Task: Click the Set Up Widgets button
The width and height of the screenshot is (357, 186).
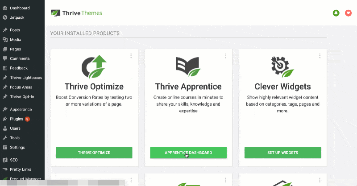Action: pos(282,153)
